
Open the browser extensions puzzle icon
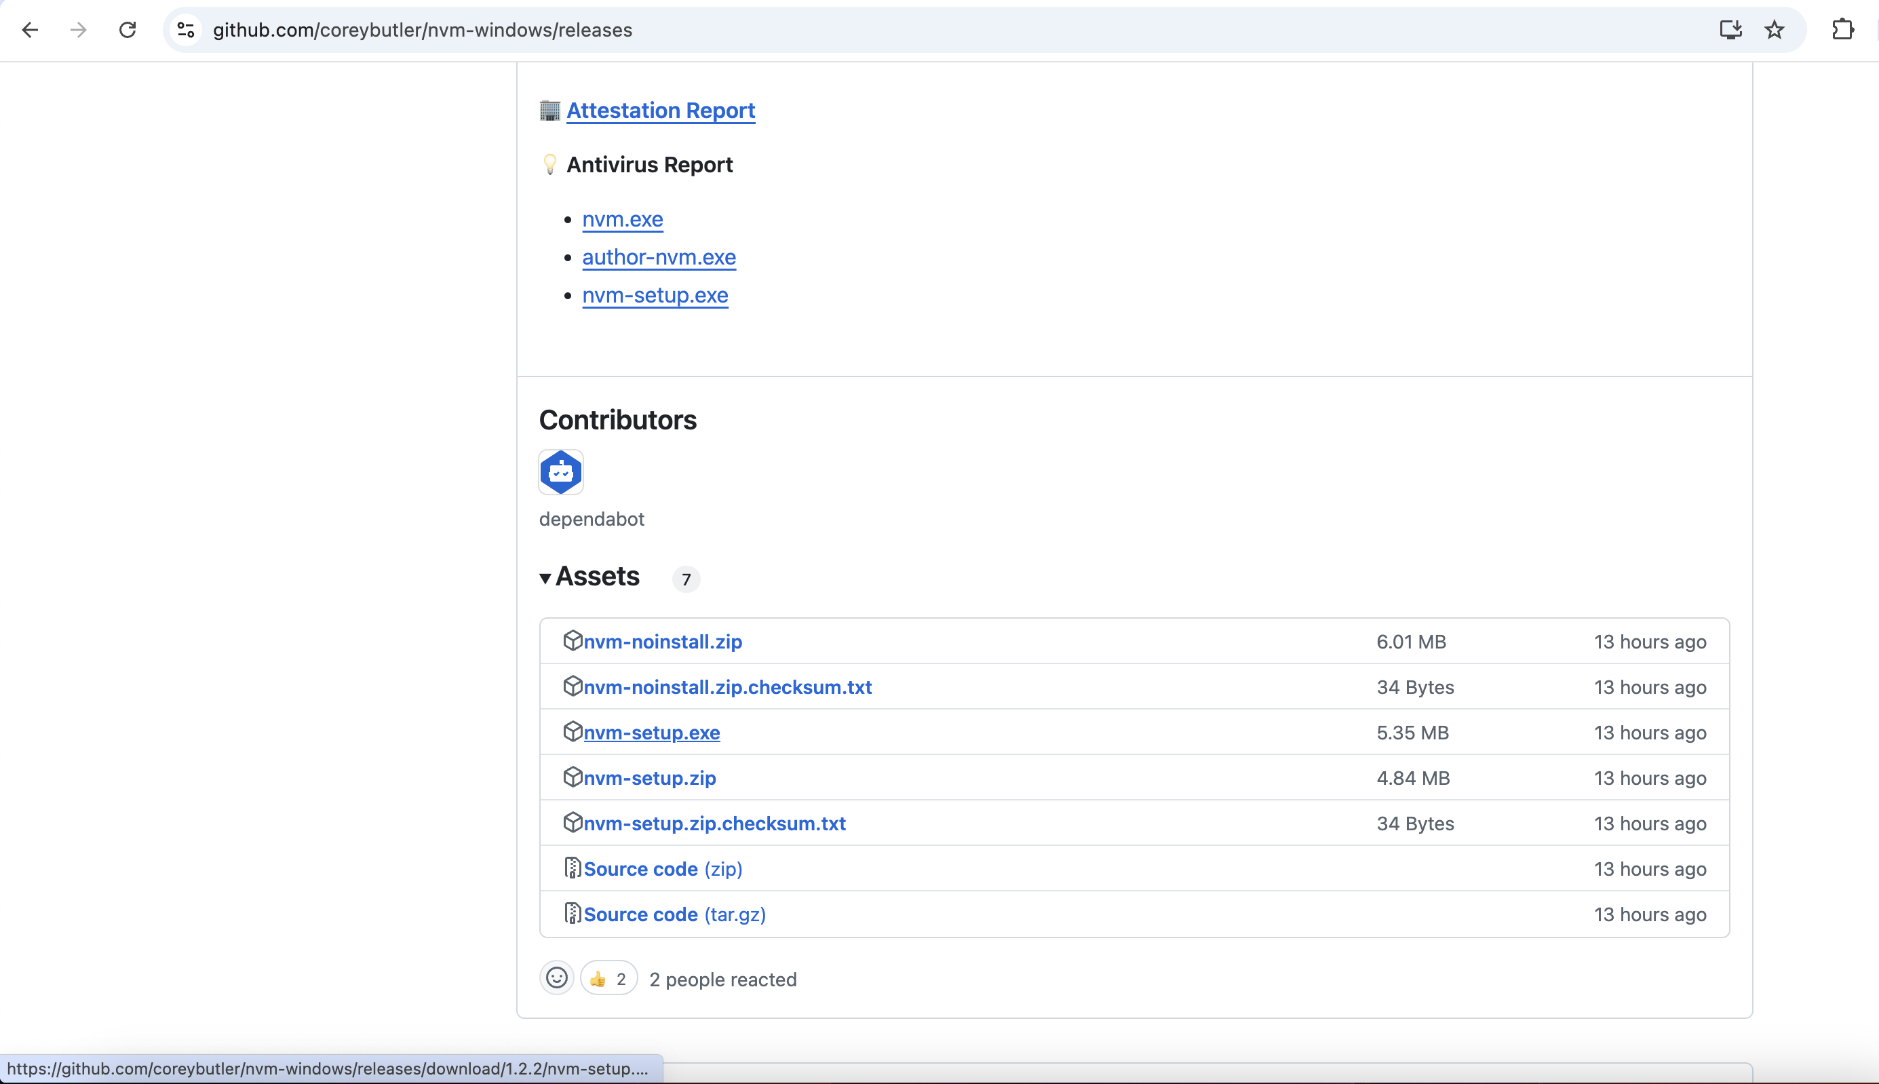pos(1842,30)
